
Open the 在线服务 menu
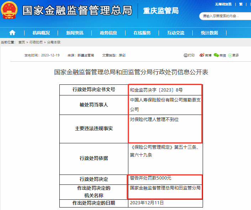click(x=142, y=33)
